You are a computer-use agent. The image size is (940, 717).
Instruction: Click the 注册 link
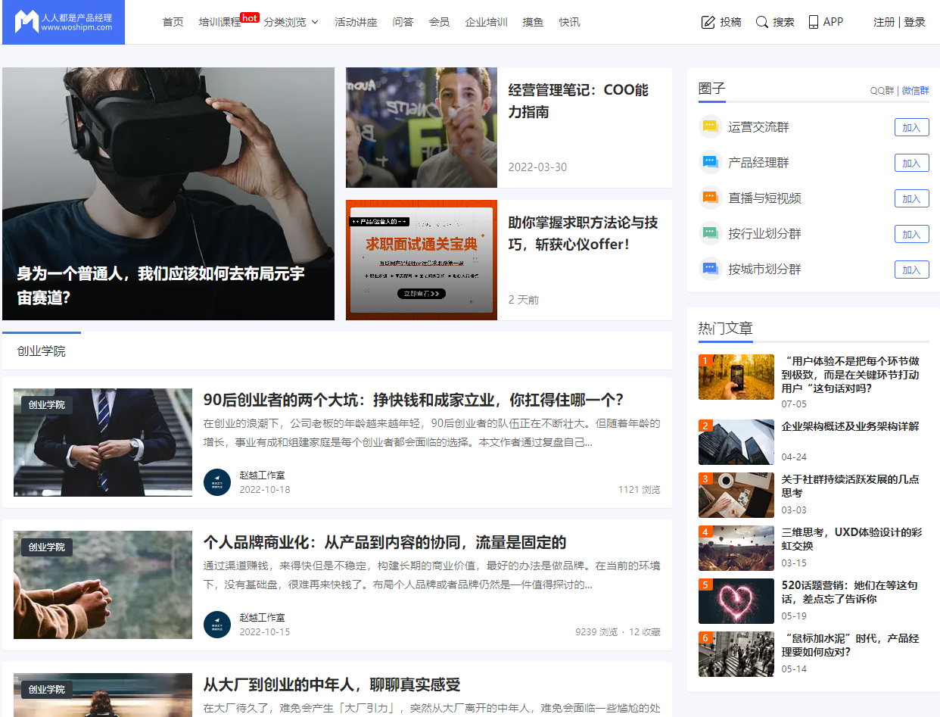(884, 22)
